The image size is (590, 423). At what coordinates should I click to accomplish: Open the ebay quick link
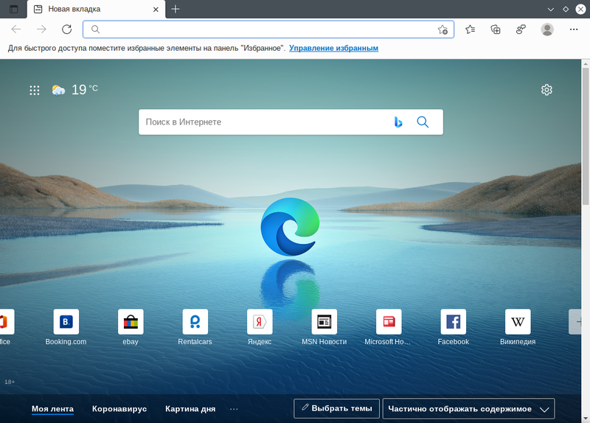pos(131,327)
